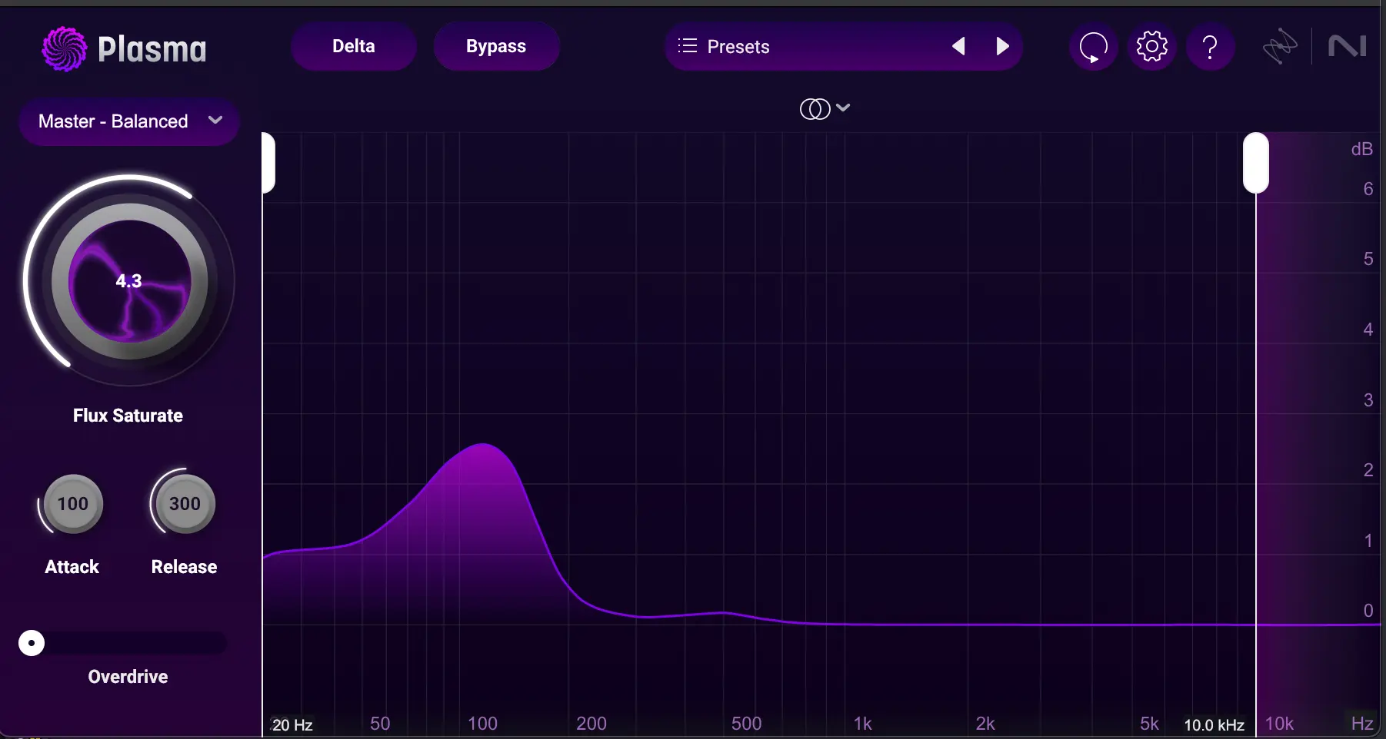
Task: Open the Master - Balanced mode dropdown
Action: [x=128, y=121]
